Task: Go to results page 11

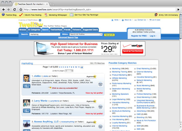Action: [79, 67]
